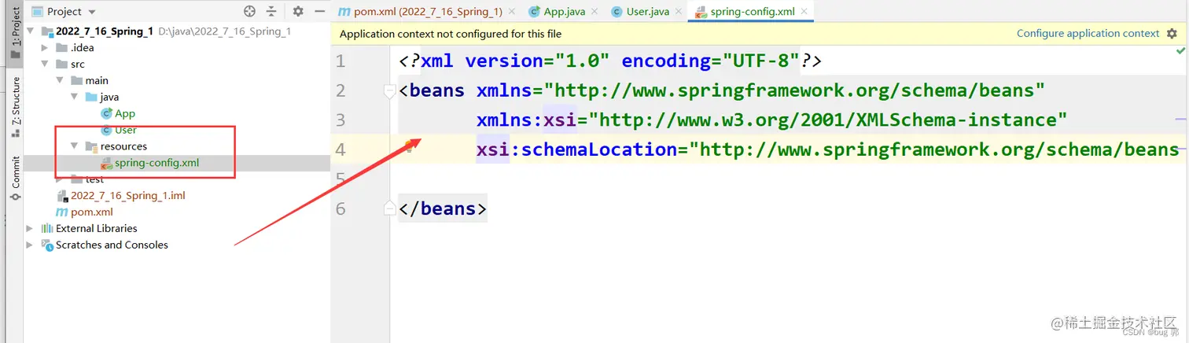Click the Maven icon beside pom.xml in tree
This screenshot has width=1189, height=343.
[x=62, y=212]
